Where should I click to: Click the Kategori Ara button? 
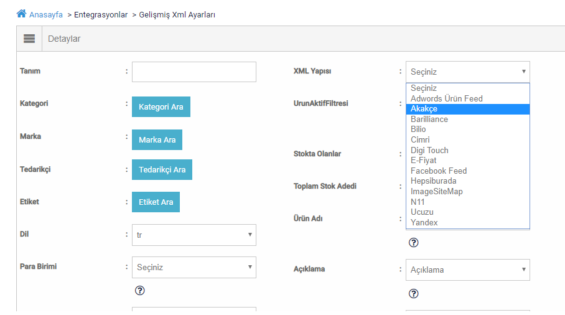pos(161,106)
